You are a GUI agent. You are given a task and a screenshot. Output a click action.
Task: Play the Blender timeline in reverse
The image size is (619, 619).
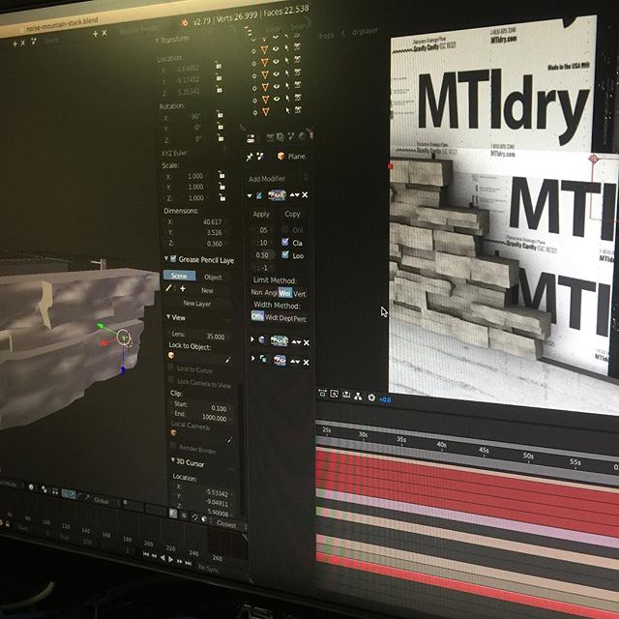pyautogui.click(x=162, y=557)
